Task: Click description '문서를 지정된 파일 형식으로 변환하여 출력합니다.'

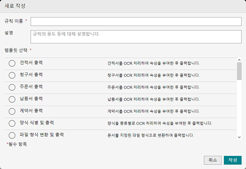Action: pos(150,135)
